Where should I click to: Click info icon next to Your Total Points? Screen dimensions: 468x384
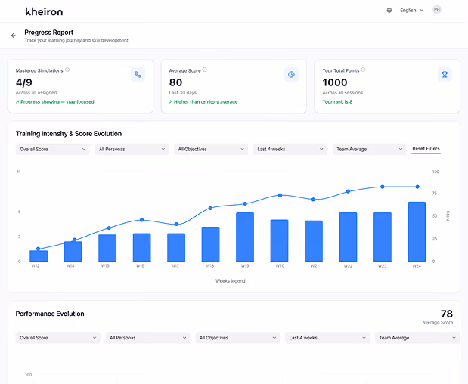363,70
